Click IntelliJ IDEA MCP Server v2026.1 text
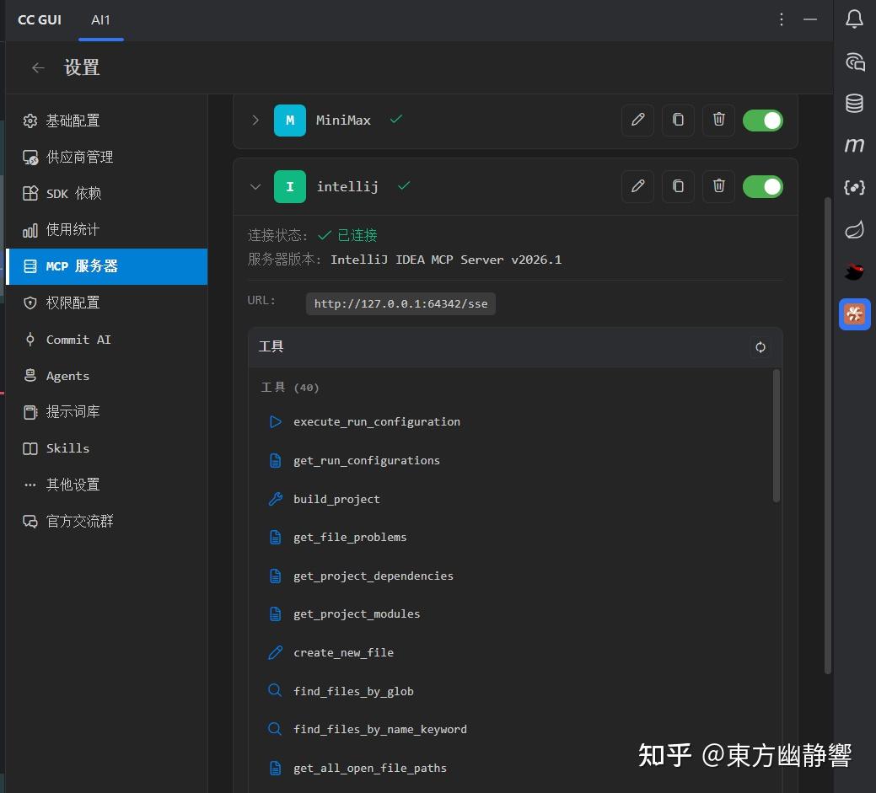Screen dimensions: 876x793 tap(446, 260)
